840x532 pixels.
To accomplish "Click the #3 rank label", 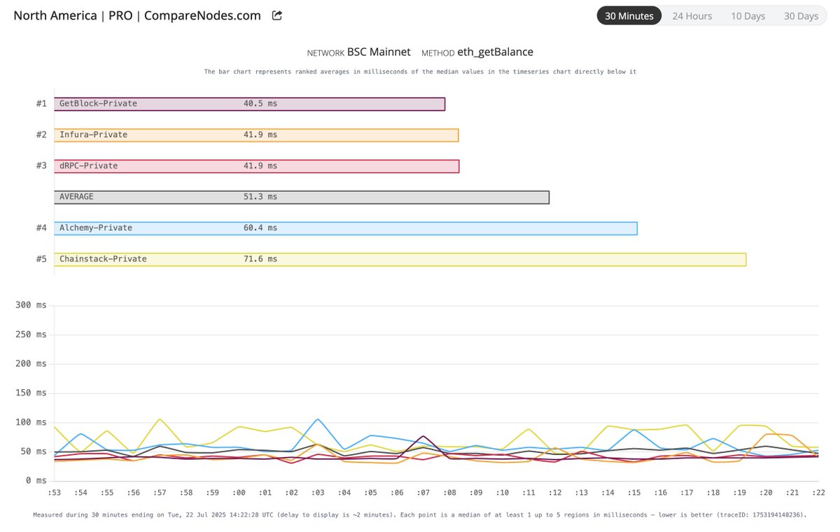I will [x=41, y=166].
